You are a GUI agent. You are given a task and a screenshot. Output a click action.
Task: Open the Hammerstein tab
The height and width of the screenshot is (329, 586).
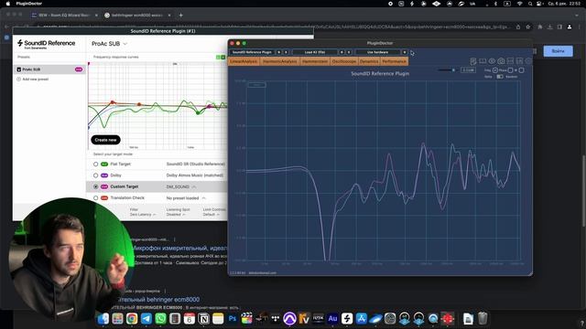(315, 61)
